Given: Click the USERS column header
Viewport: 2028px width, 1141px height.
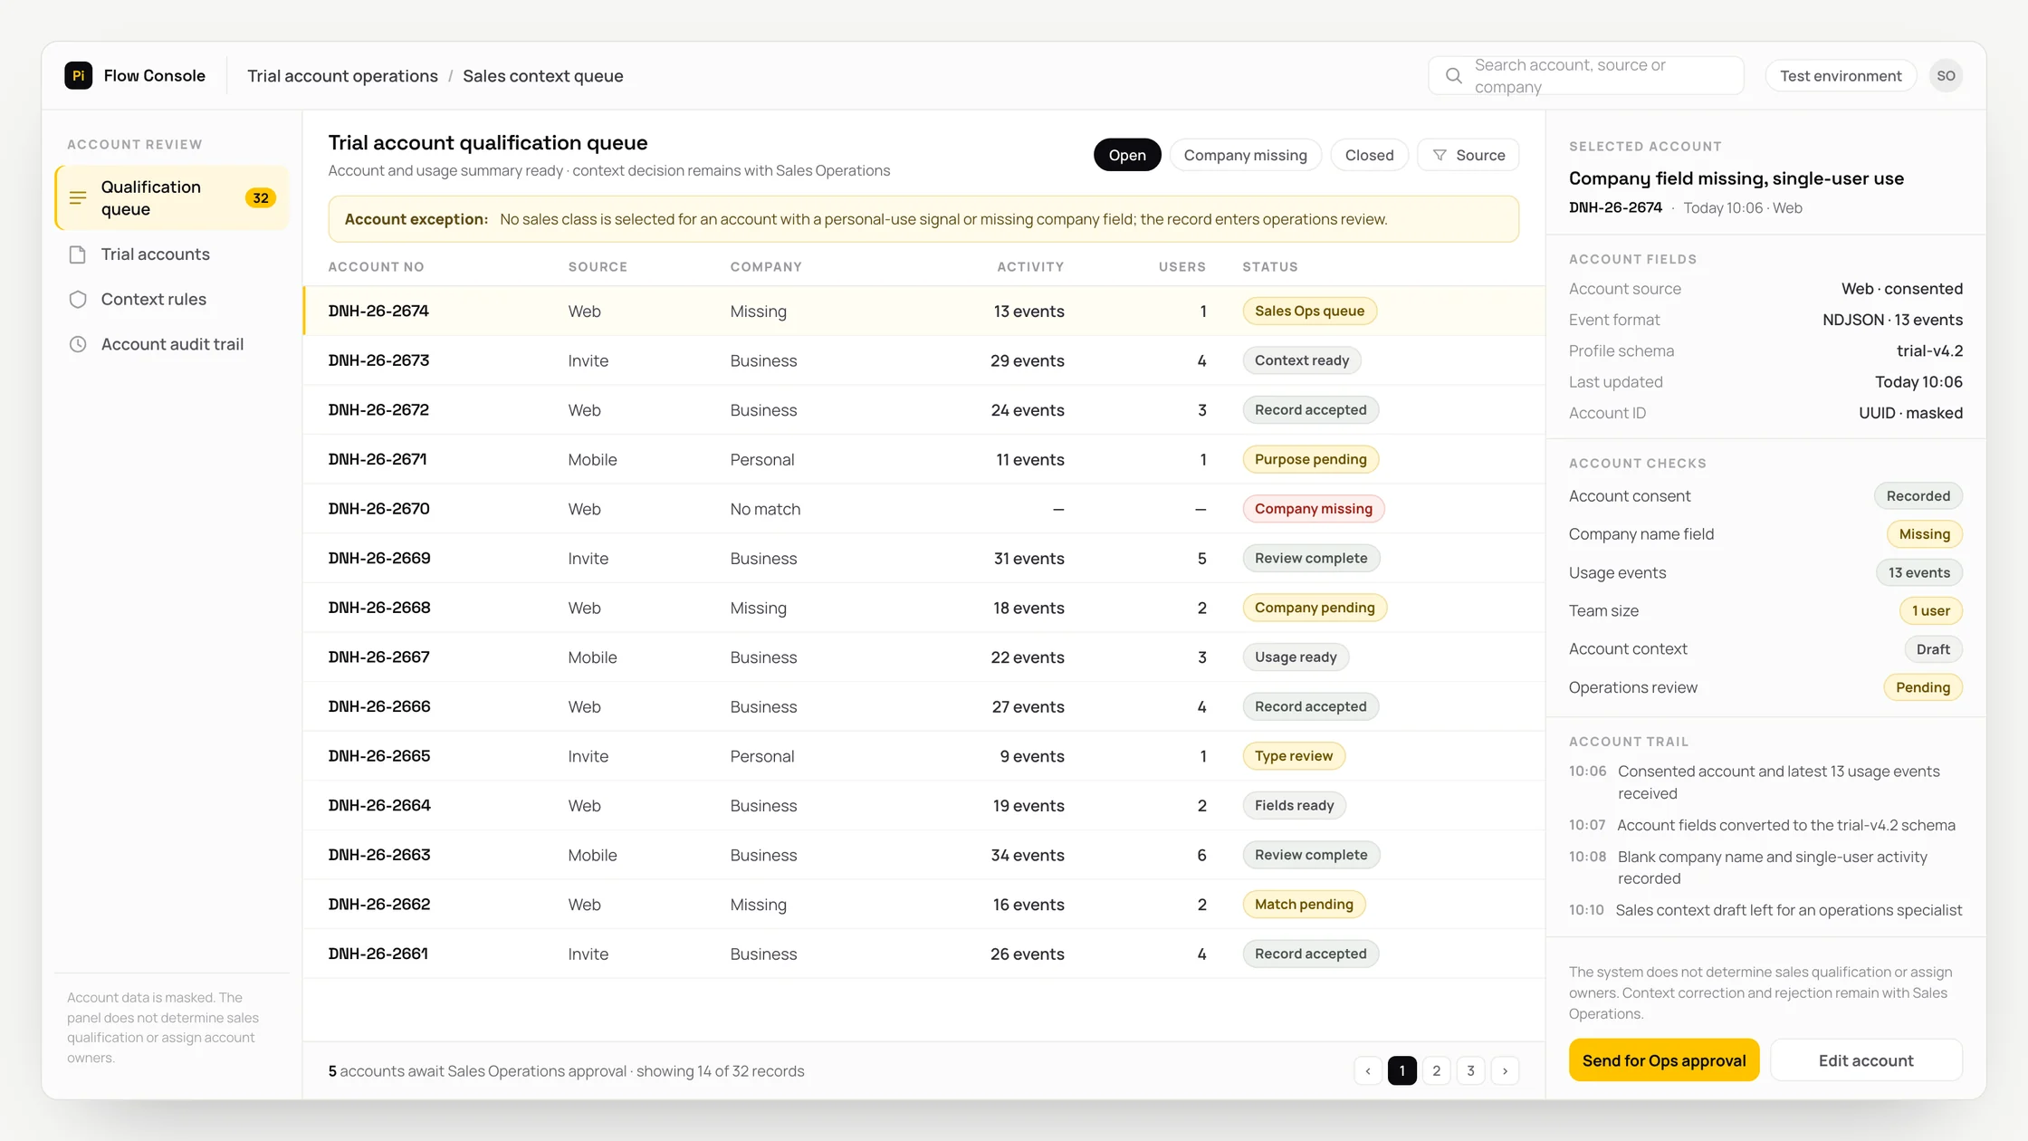Looking at the screenshot, I should (x=1181, y=267).
